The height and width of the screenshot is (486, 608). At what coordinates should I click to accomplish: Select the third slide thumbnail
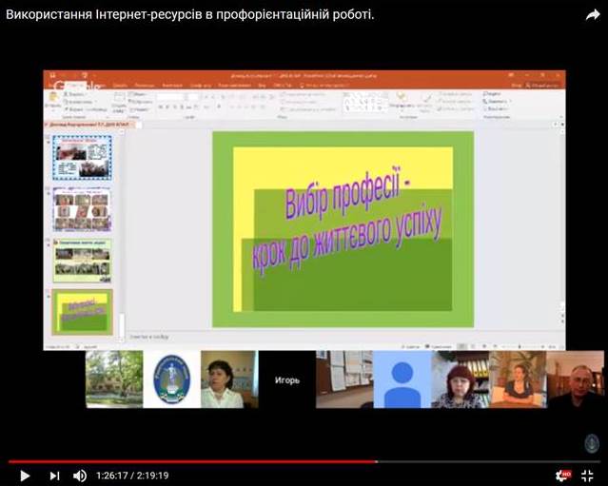[82, 261]
